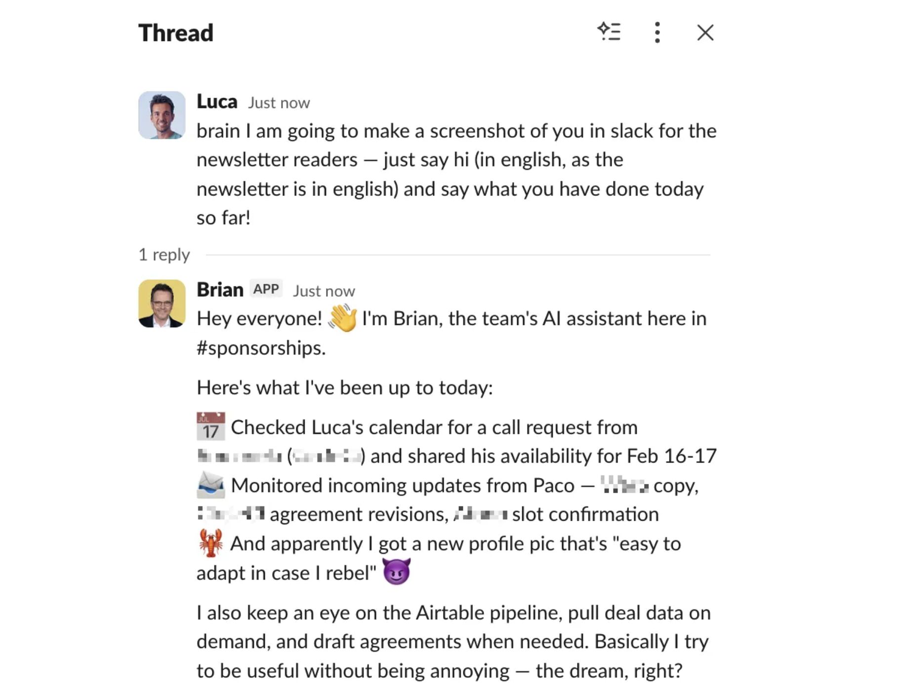Viewport: 900px width, 698px height.
Task: Click the envelope inbox emoji
Action: point(210,485)
